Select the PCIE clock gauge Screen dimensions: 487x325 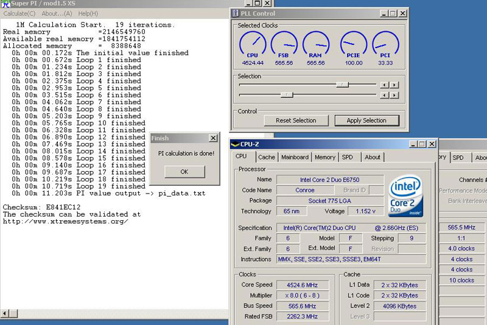click(x=353, y=44)
